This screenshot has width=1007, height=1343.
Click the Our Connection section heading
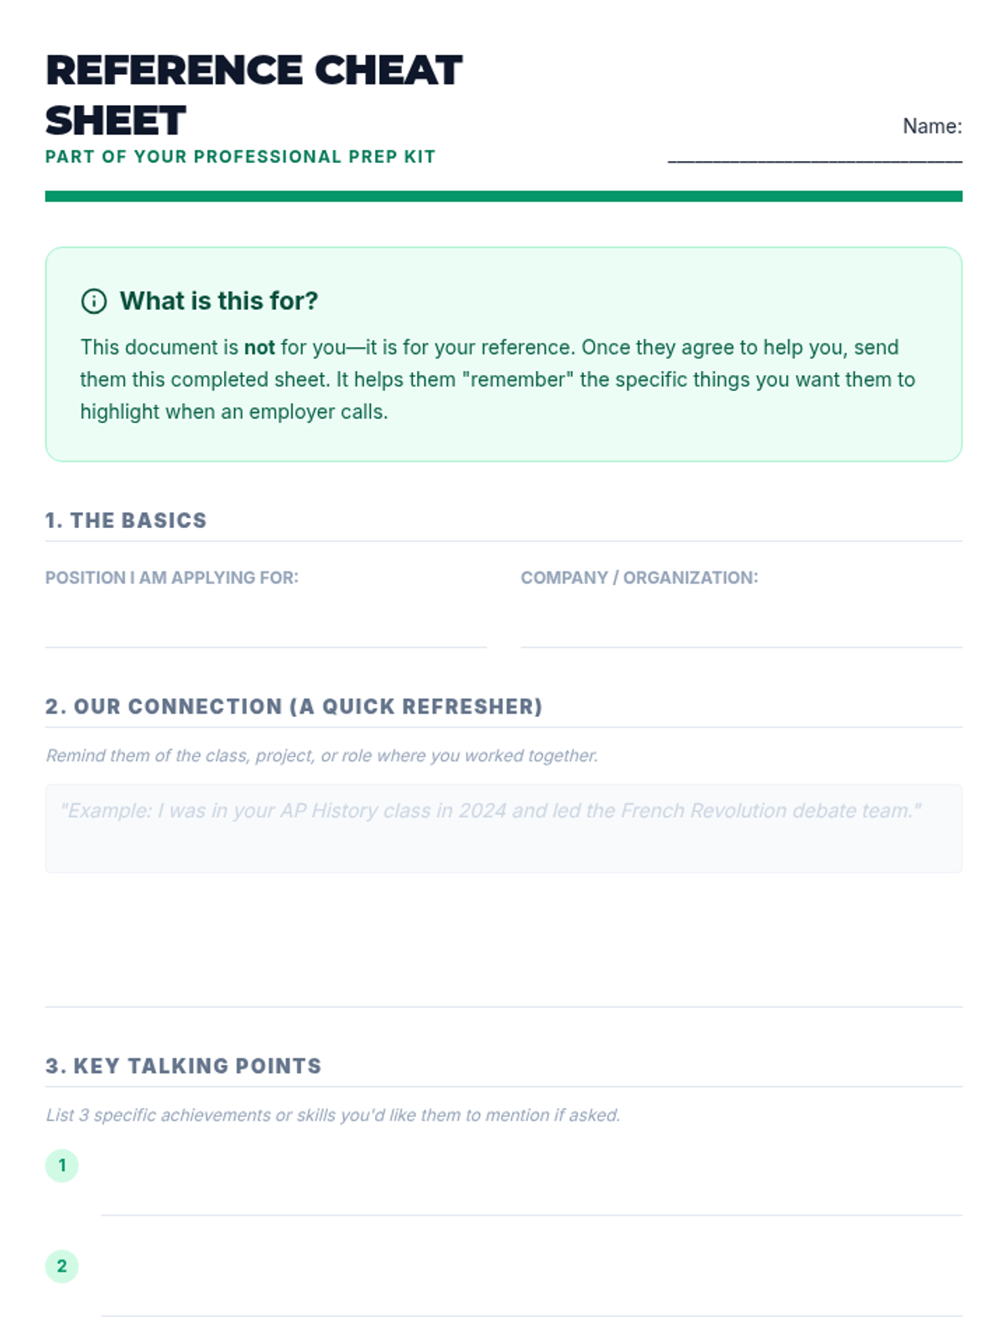(x=294, y=707)
